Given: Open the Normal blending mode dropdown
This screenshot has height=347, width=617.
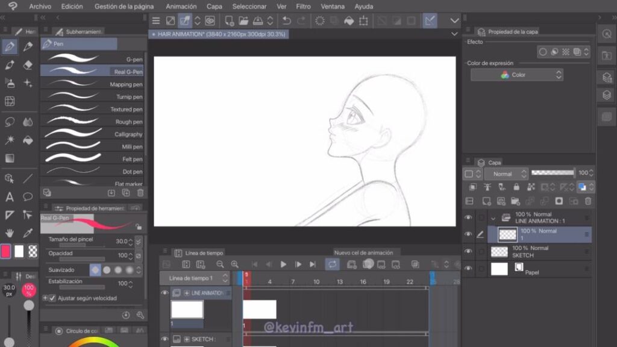Looking at the screenshot, I should pos(506,174).
